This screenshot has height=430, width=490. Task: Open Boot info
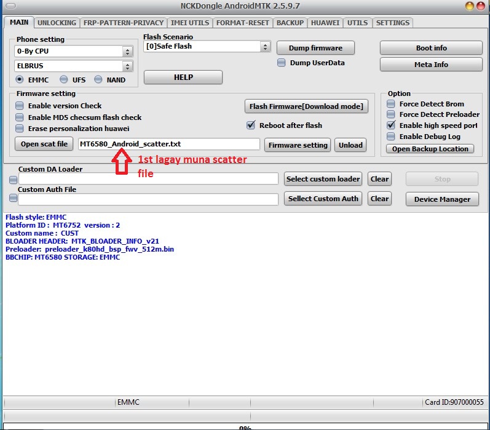point(431,48)
